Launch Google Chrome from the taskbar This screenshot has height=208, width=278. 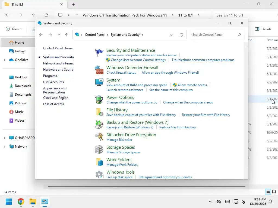point(21,201)
